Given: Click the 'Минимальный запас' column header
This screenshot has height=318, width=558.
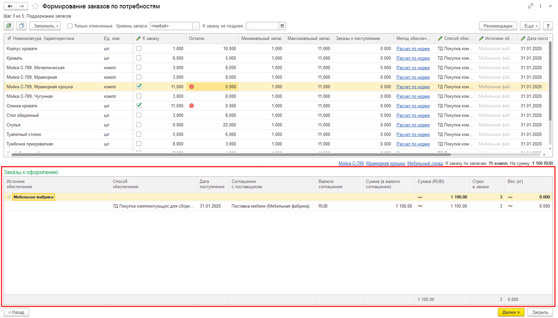Looking at the screenshot, I should [261, 39].
